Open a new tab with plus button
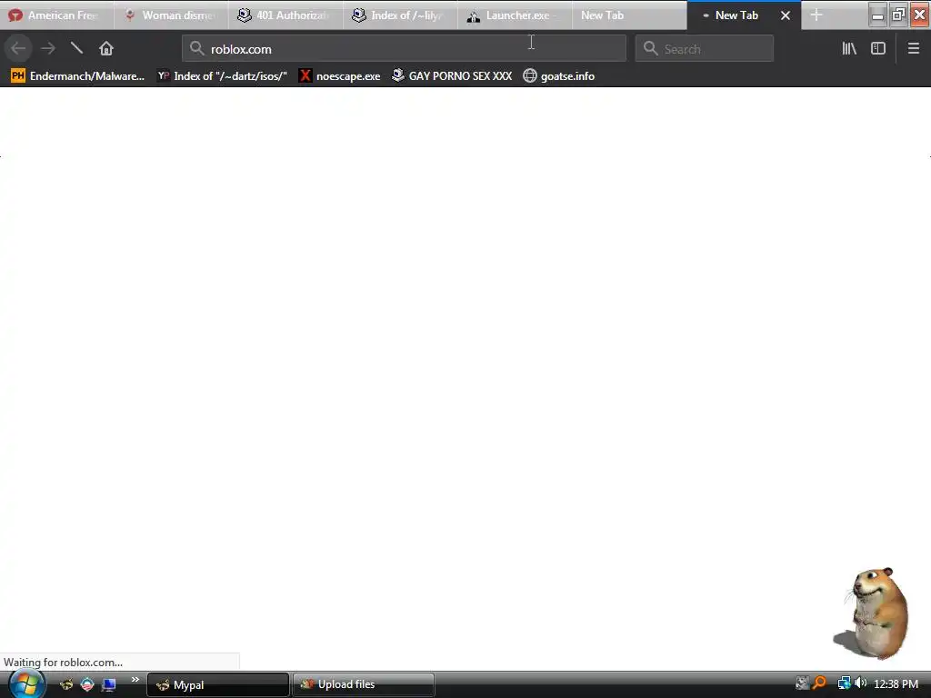The height and width of the screenshot is (698, 931). (816, 15)
